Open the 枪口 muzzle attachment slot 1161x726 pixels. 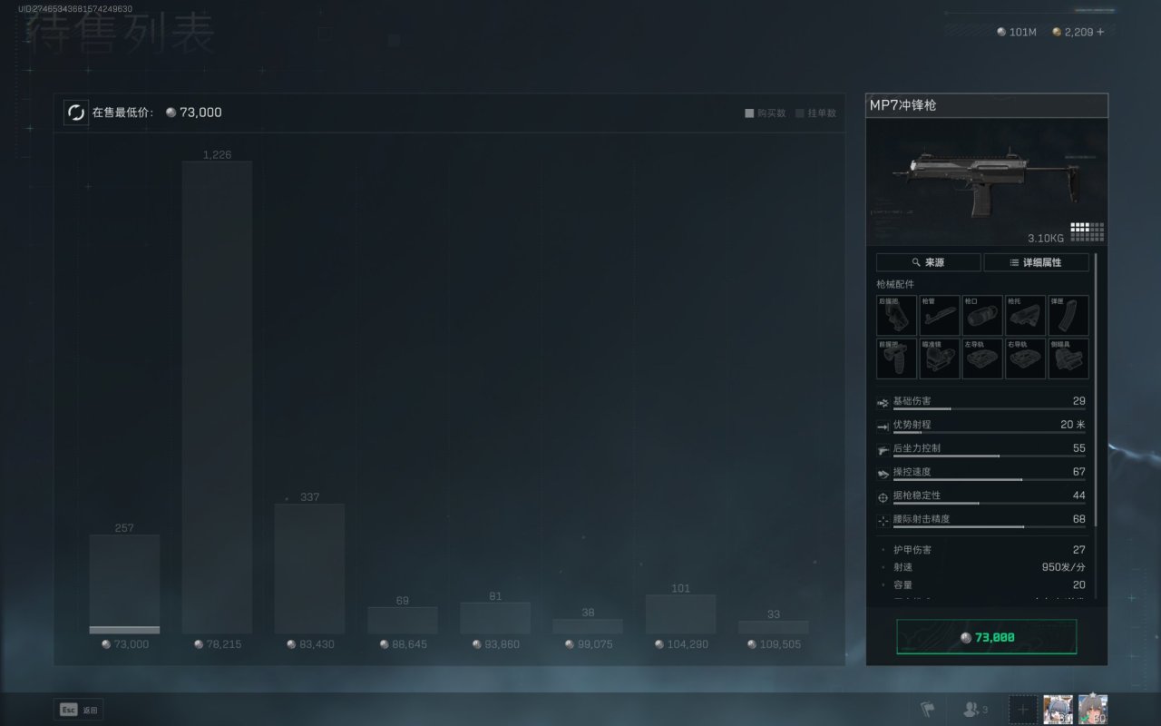[x=983, y=316]
